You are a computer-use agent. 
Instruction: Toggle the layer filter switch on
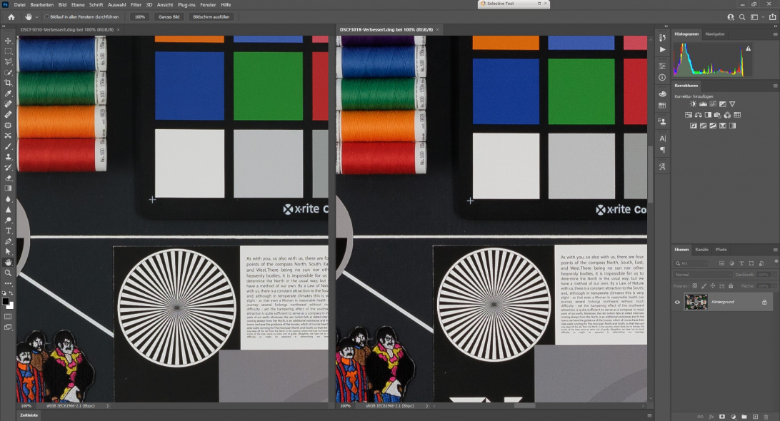774,263
